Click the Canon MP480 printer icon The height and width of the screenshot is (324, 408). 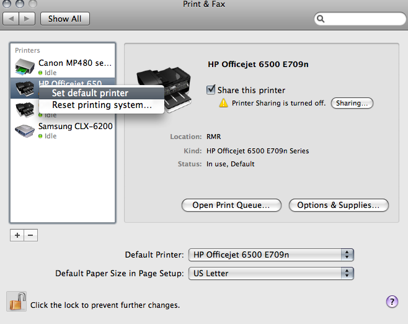pyautogui.click(x=24, y=67)
